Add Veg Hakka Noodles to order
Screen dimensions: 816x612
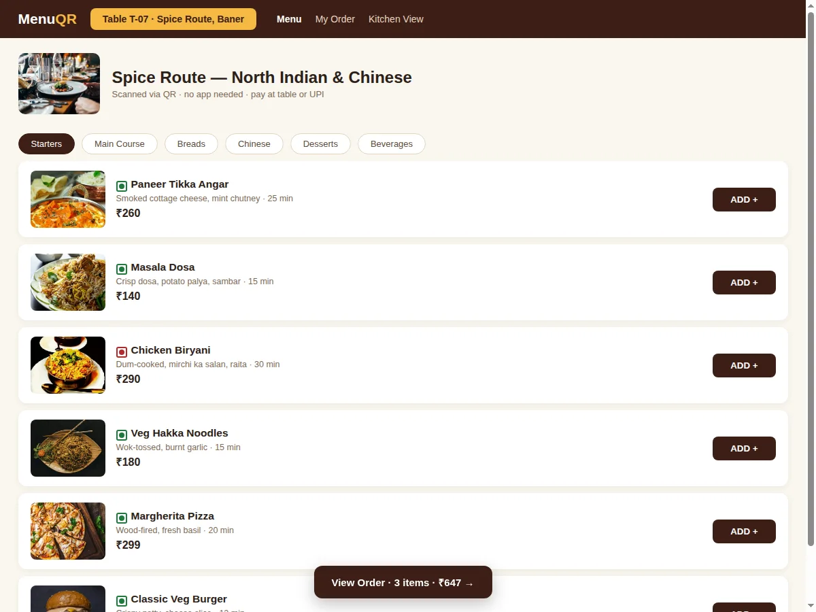point(744,449)
